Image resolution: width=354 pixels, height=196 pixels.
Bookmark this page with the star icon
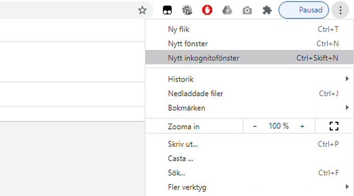[x=142, y=10]
